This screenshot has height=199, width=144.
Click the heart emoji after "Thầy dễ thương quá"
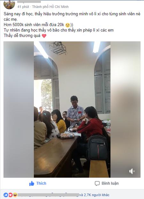pos(44,36)
